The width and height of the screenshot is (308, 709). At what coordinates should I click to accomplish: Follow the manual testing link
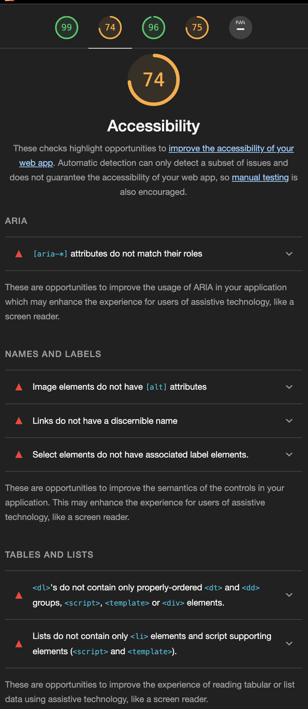click(x=260, y=177)
